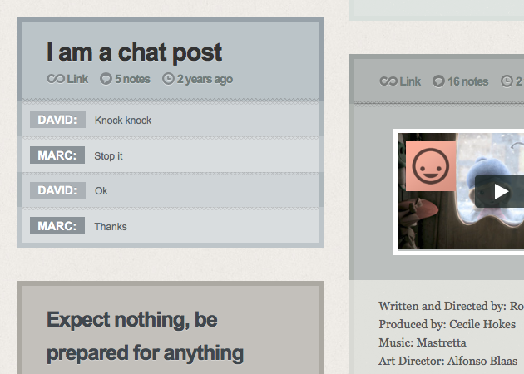Image resolution: width=524 pixels, height=374 pixels.
Task: Open the "I am a chat post" title
Action: [x=135, y=52]
